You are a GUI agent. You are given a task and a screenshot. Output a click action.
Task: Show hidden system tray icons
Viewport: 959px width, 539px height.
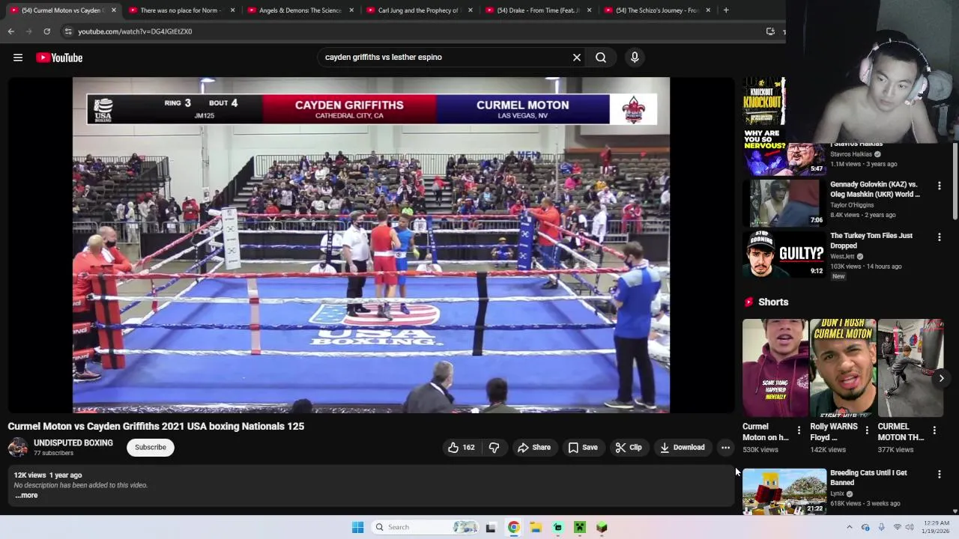[849, 527]
